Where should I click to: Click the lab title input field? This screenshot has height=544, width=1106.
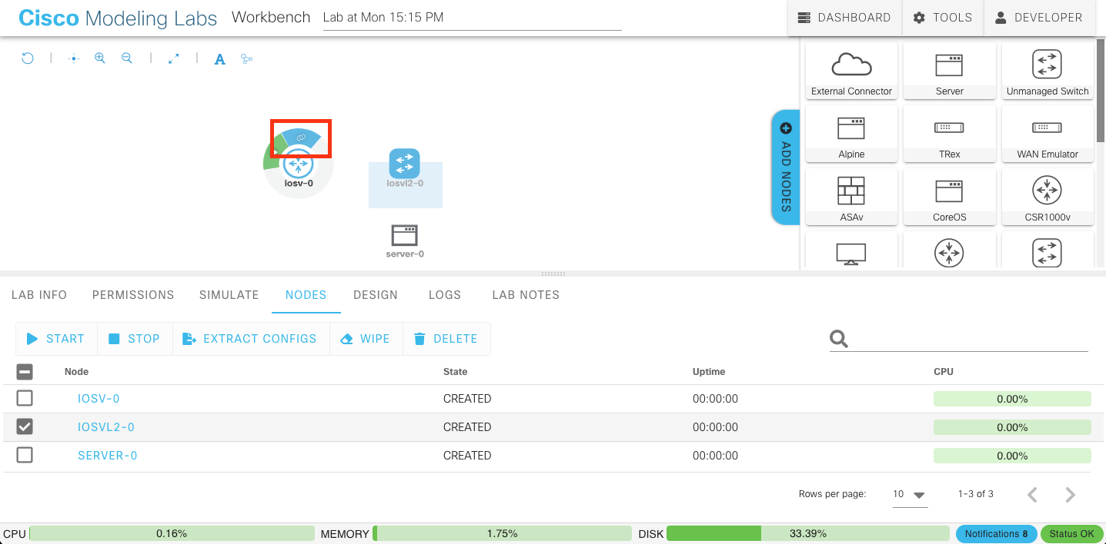click(x=472, y=18)
